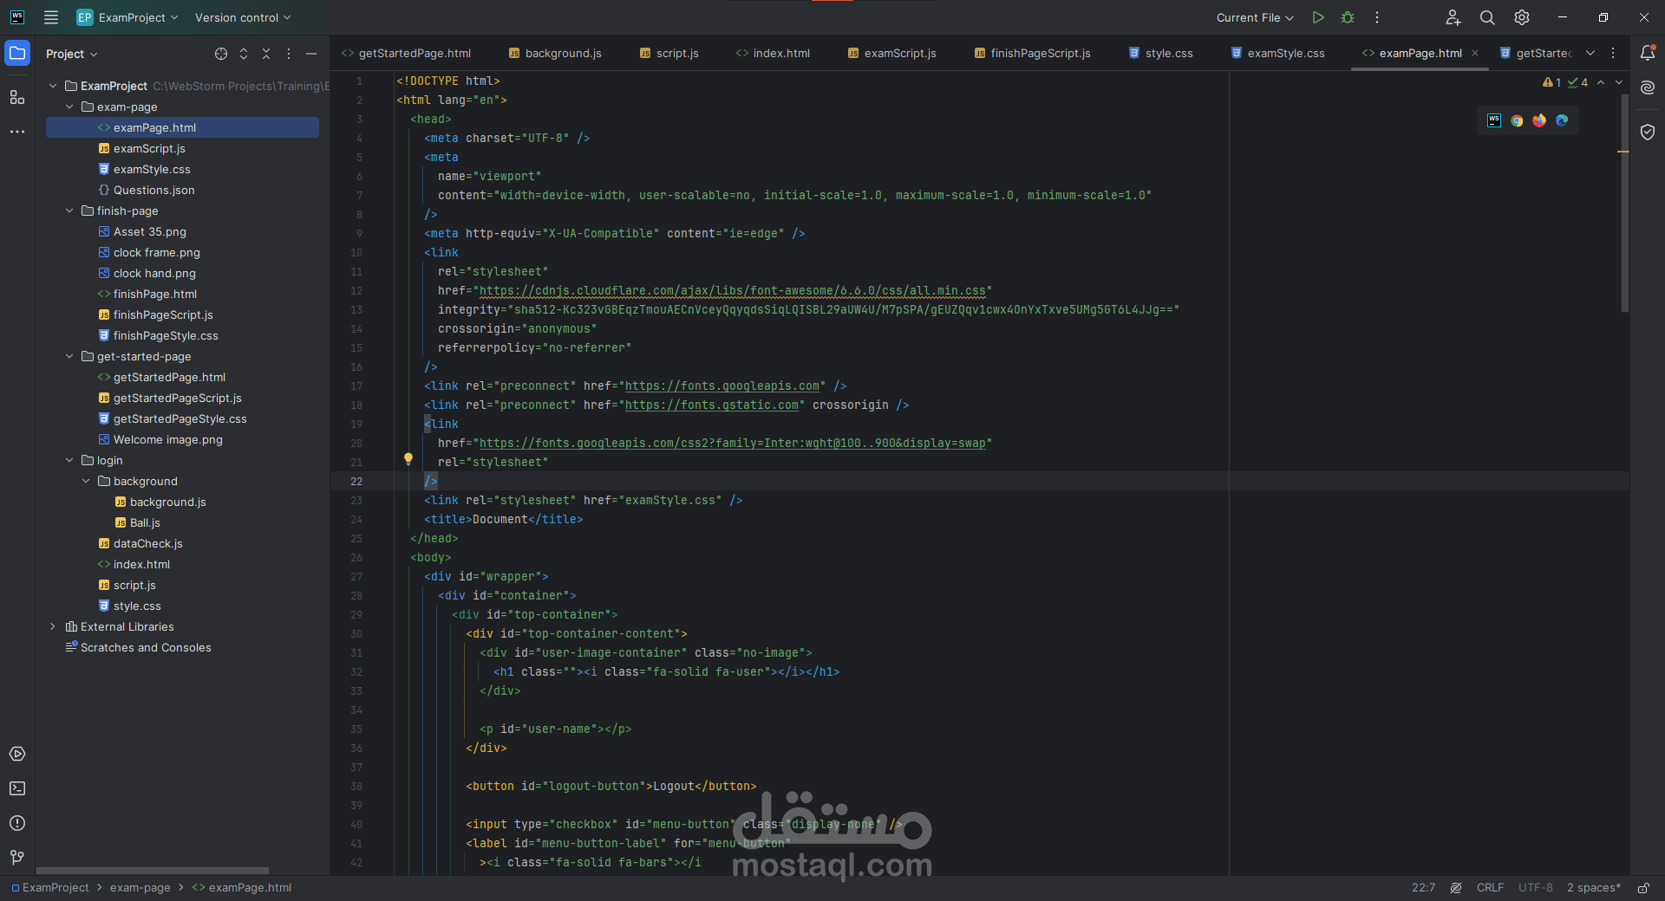
Task: Collapse the login folder
Action: [69, 460]
